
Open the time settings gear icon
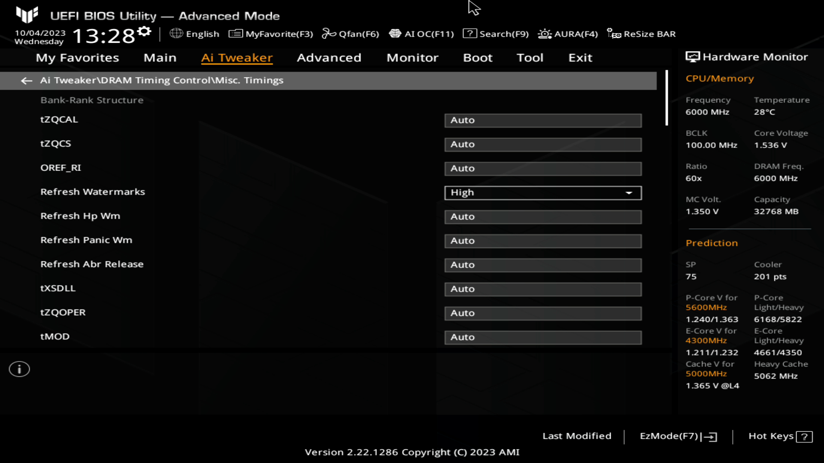pos(145,31)
